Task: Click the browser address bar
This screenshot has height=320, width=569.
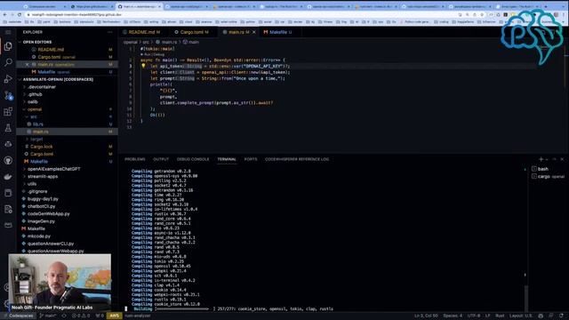Action: click(x=239, y=14)
